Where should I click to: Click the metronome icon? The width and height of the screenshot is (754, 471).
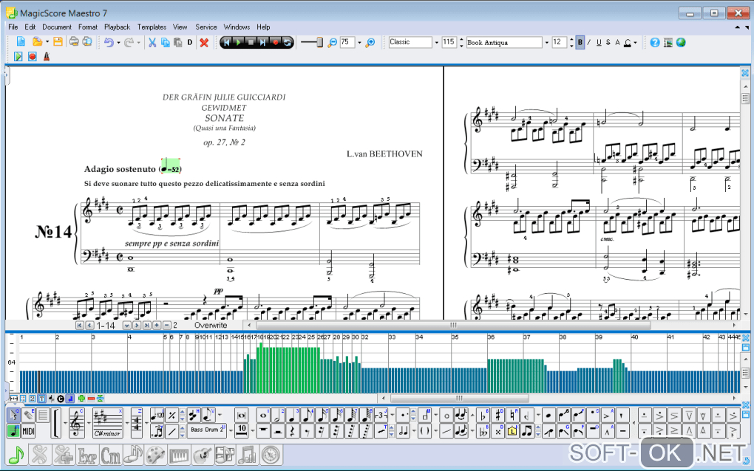(47, 57)
